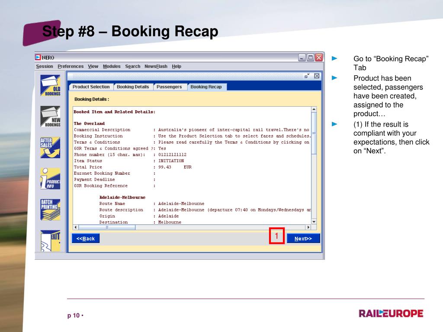Image resolution: width=443 pixels, height=332 pixels.
Task: Click the 'Payment Deadline' label
Action: 94,179
